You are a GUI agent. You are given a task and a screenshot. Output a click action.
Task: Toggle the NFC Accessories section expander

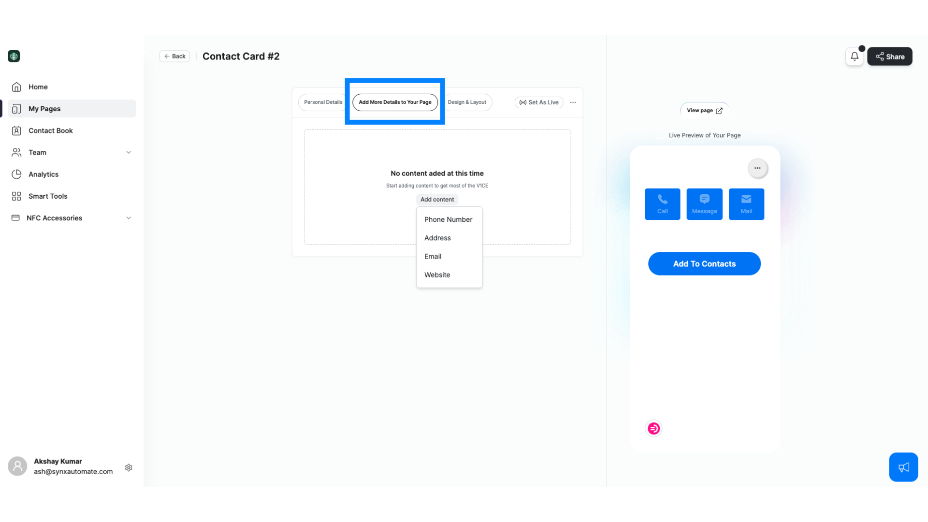point(129,217)
